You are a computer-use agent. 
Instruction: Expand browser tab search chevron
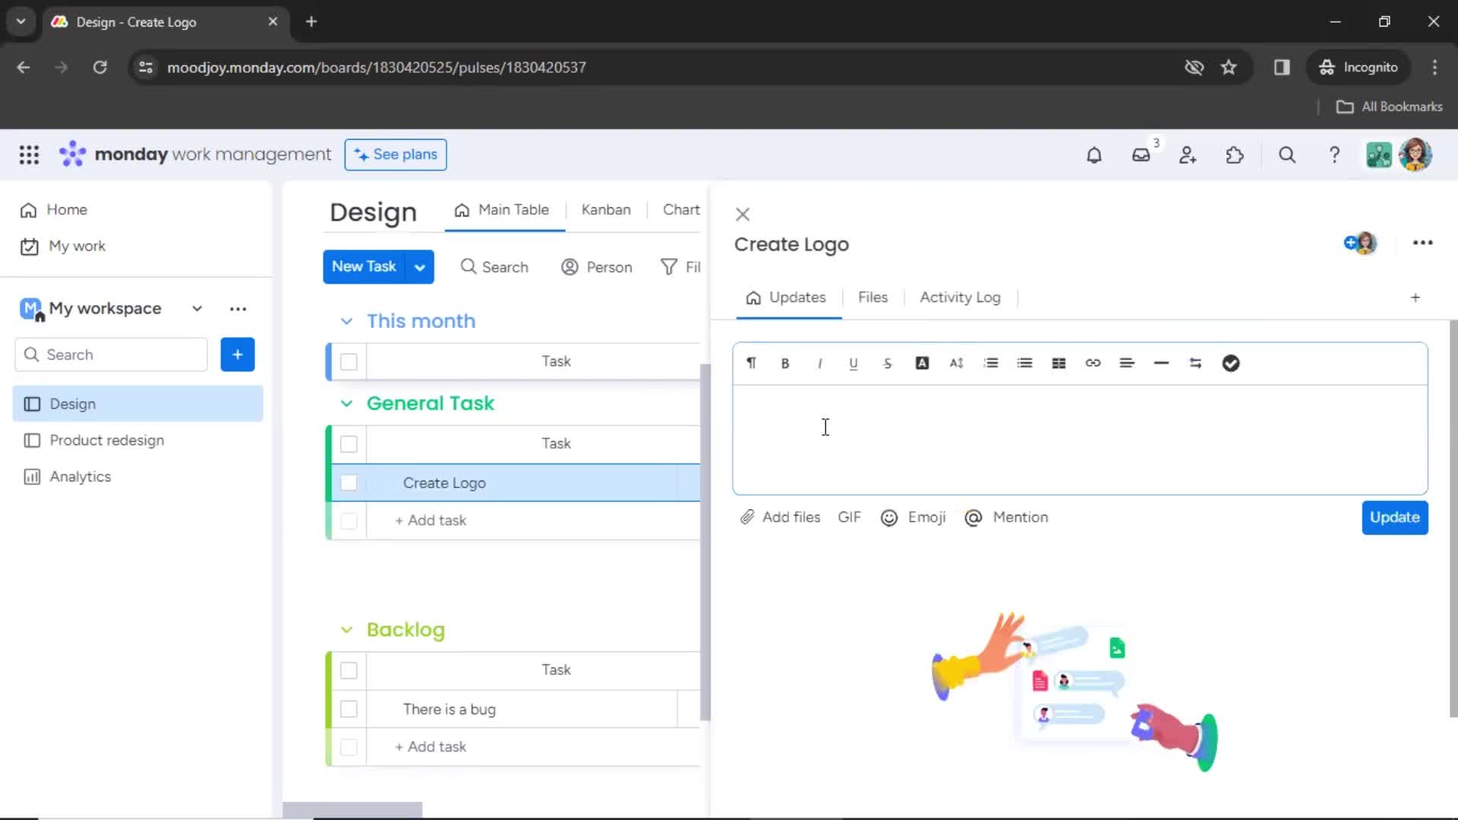[x=21, y=21]
